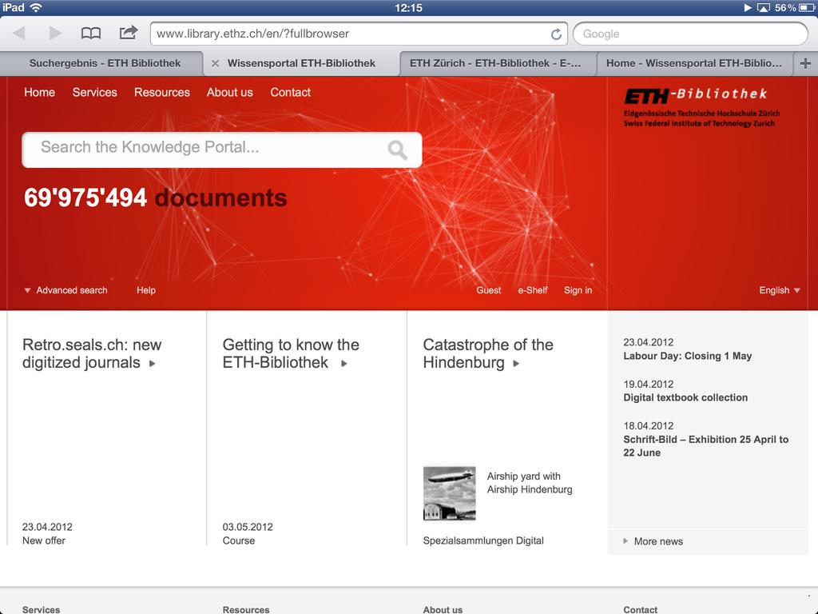Open Catastrophe of the Hindenburg headline
This screenshot has width=818, height=614.
(488, 353)
